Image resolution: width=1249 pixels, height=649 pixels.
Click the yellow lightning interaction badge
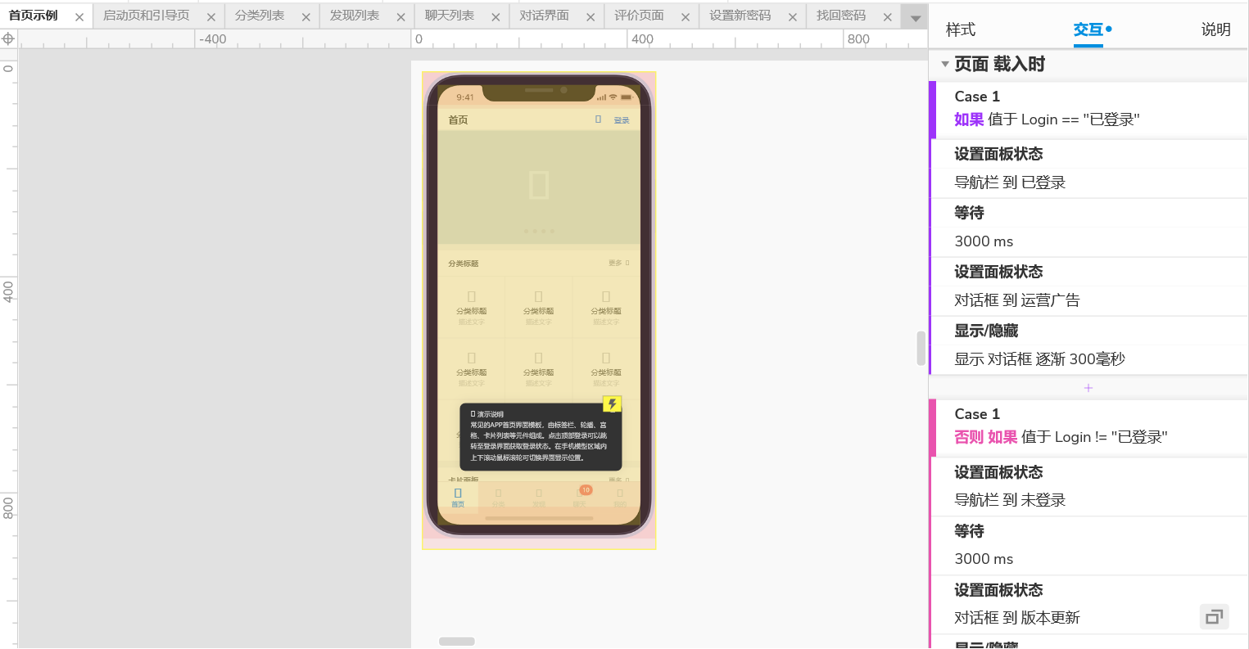coord(612,404)
